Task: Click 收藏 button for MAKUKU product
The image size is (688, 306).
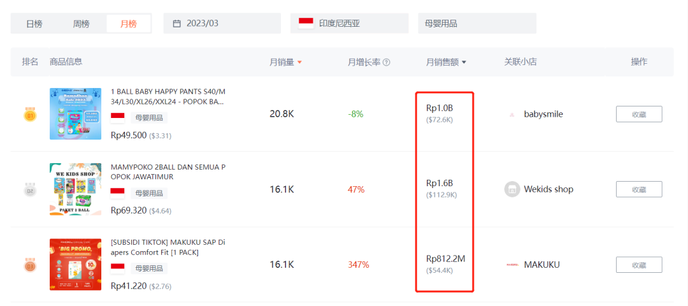Action: point(638,265)
